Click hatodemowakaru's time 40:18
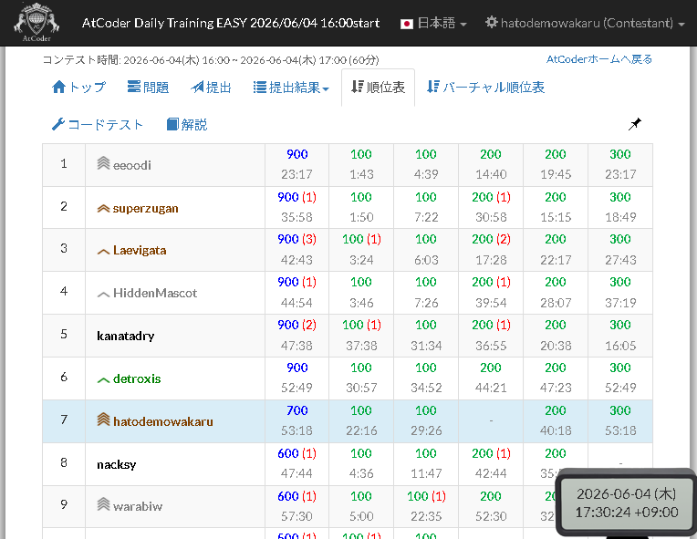The image size is (697, 539). click(x=556, y=430)
